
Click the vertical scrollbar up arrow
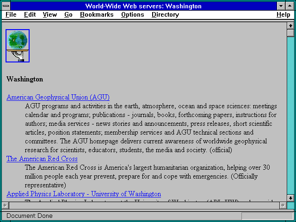(x=290, y=26)
